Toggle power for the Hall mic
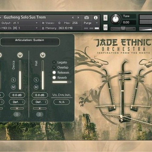The height and width of the screenshot is (152, 152). (43, 55)
